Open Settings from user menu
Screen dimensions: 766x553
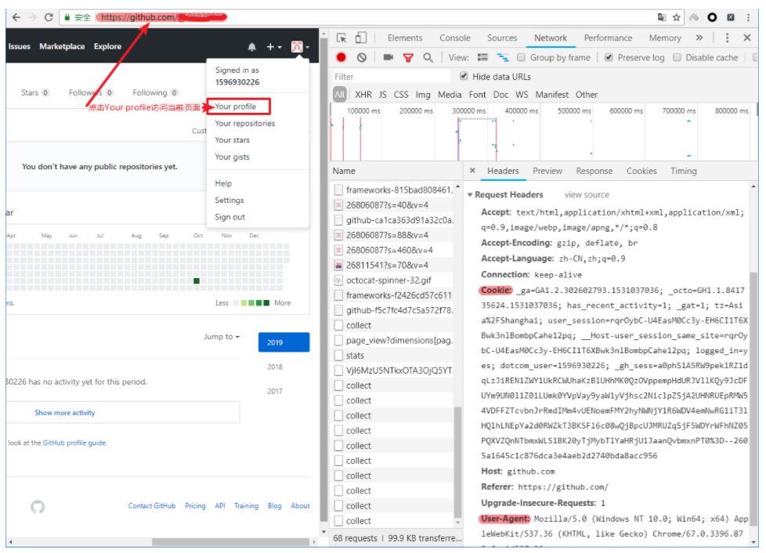click(229, 201)
